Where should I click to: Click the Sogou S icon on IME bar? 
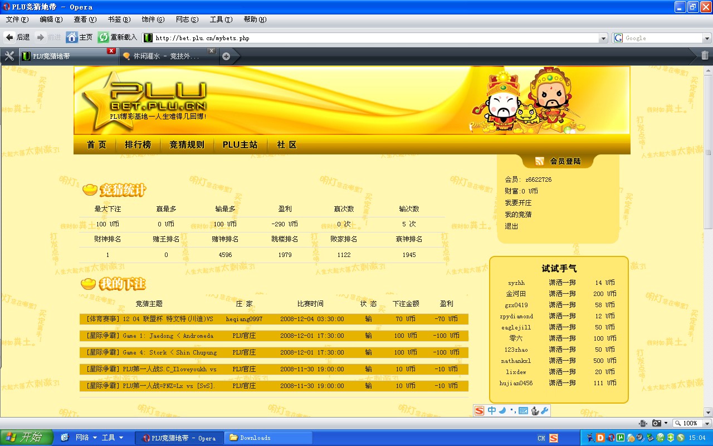(x=480, y=411)
